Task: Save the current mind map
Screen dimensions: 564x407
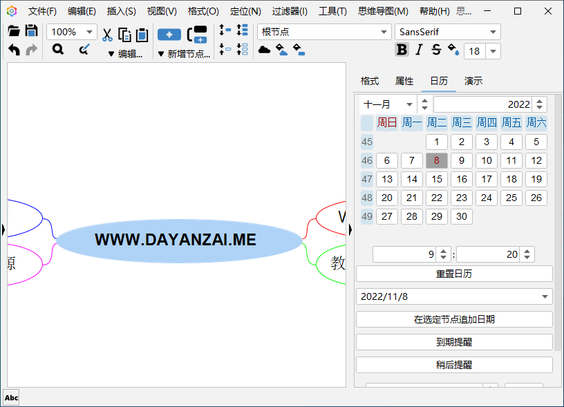Action: pos(32,30)
